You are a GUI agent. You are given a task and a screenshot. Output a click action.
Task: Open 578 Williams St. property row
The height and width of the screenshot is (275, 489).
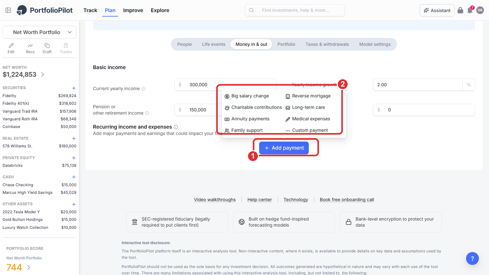point(39,146)
